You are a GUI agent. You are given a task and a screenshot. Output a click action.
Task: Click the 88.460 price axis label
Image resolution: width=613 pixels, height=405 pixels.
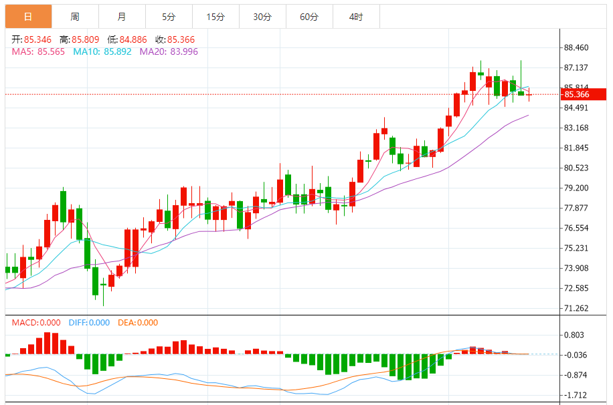(x=576, y=47)
